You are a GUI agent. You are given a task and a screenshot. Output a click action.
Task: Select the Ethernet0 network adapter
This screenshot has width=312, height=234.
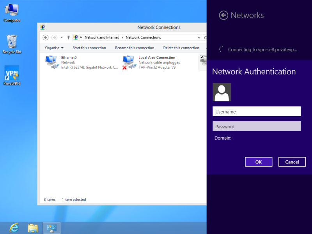click(82, 62)
